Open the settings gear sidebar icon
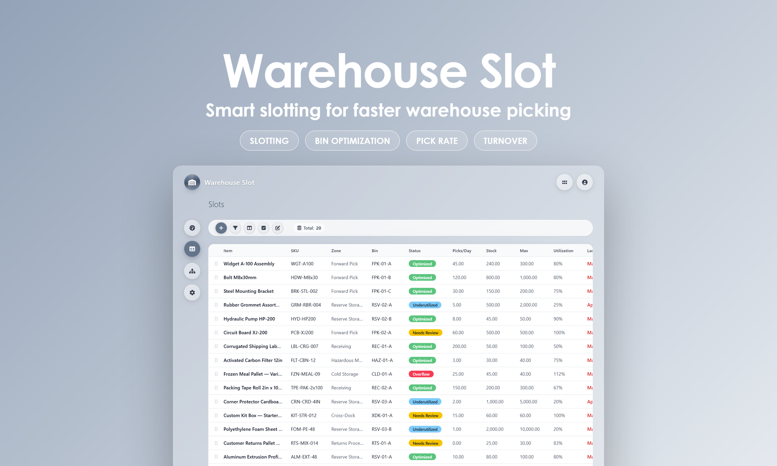777x466 pixels. (x=192, y=292)
